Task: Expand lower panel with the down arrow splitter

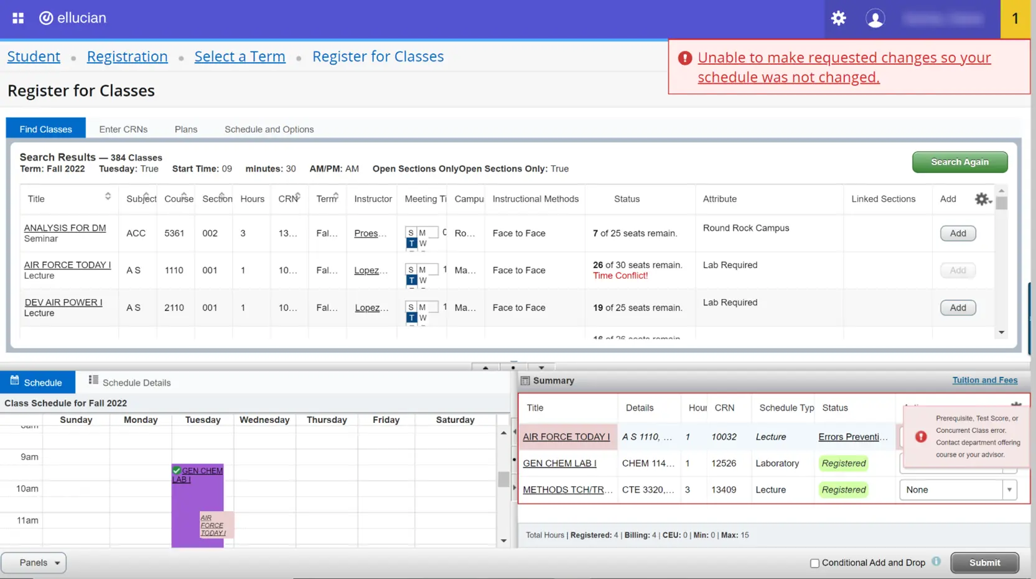Action: tap(541, 368)
